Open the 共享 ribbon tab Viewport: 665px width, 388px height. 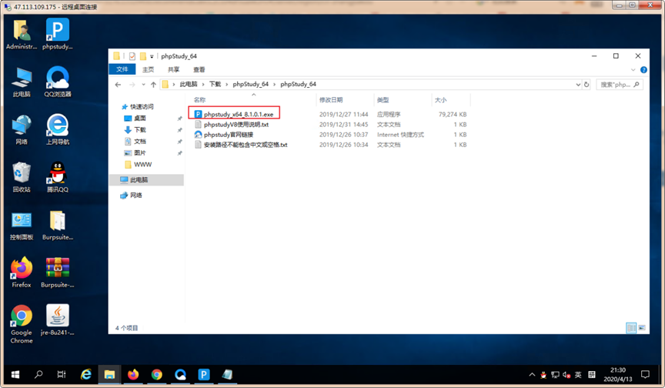(173, 69)
